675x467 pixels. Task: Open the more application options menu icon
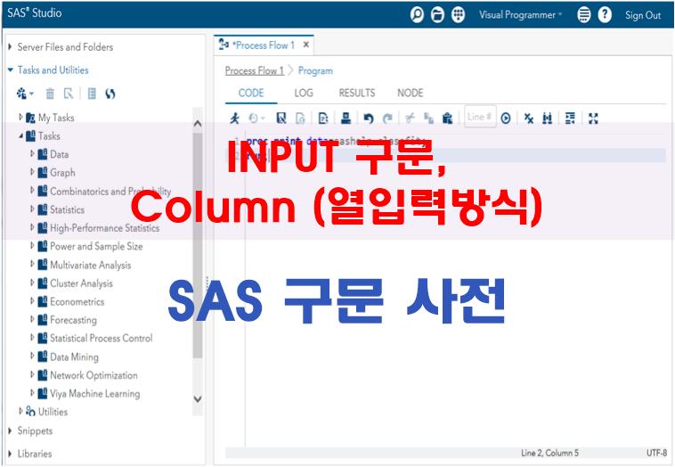(584, 15)
